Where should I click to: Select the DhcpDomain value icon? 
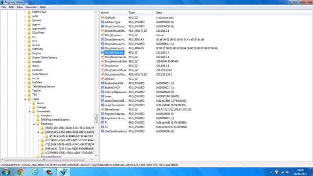(102, 35)
